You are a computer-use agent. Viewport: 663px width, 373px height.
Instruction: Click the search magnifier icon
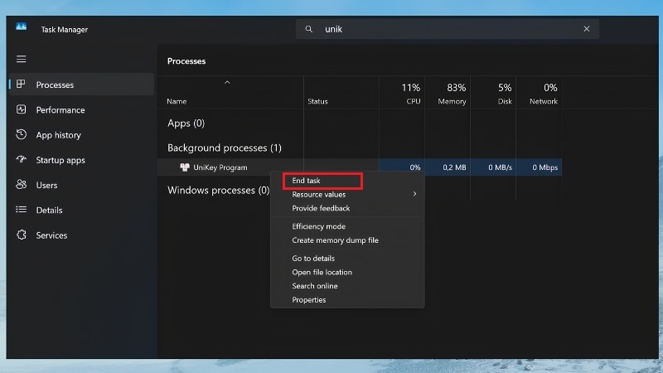click(x=308, y=29)
